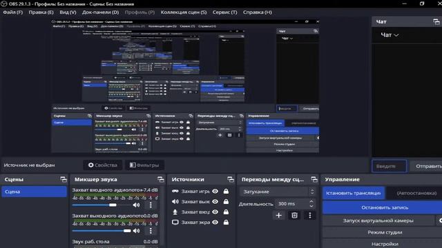Viewport: 442px width, 248px height.
Task: Open the Правка (E) menu
Action: 41,12
